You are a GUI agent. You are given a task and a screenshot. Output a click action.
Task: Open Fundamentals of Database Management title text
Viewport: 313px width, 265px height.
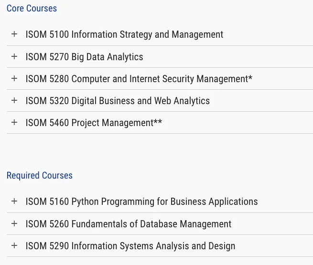[x=129, y=224]
